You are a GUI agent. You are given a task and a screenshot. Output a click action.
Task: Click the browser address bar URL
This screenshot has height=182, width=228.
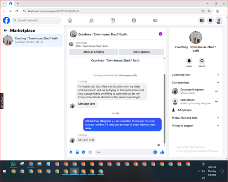[53, 11]
